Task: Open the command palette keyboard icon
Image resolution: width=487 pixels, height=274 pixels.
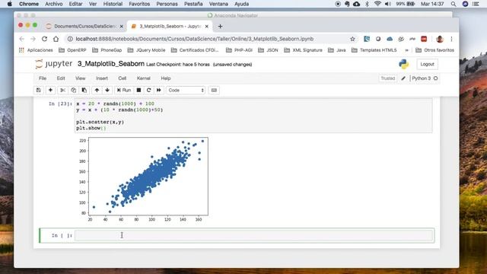Action: 214,90
